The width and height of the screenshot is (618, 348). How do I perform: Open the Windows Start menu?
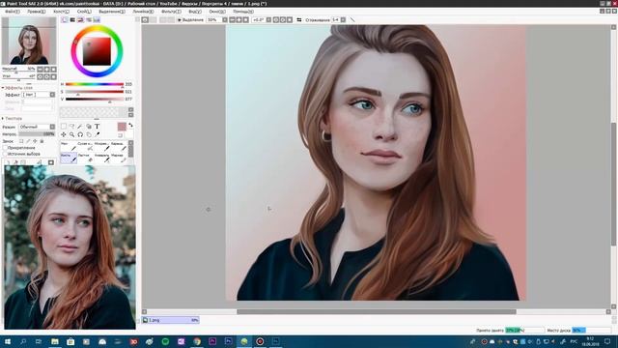coord(7,341)
